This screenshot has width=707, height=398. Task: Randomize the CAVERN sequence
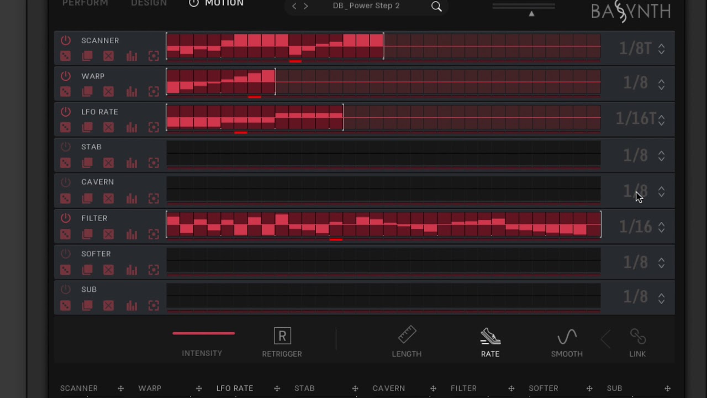tap(65, 198)
